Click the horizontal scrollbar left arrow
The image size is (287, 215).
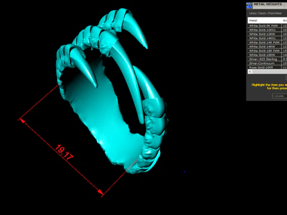pos(250,72)
